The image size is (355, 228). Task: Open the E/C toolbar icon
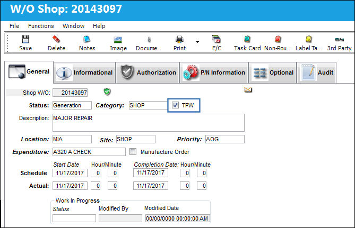(x=217, y=39)
